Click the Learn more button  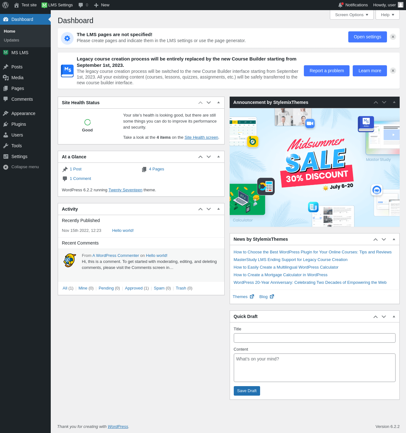pos(370,71)
